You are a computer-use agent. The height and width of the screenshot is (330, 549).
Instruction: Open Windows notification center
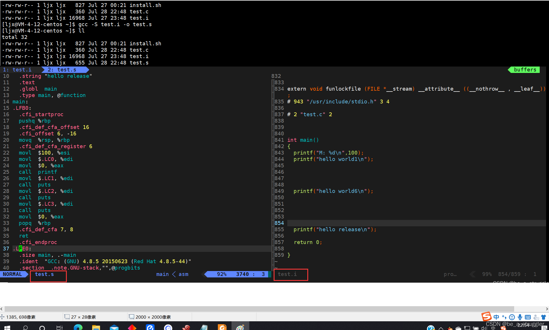click(x=545, y=328)
